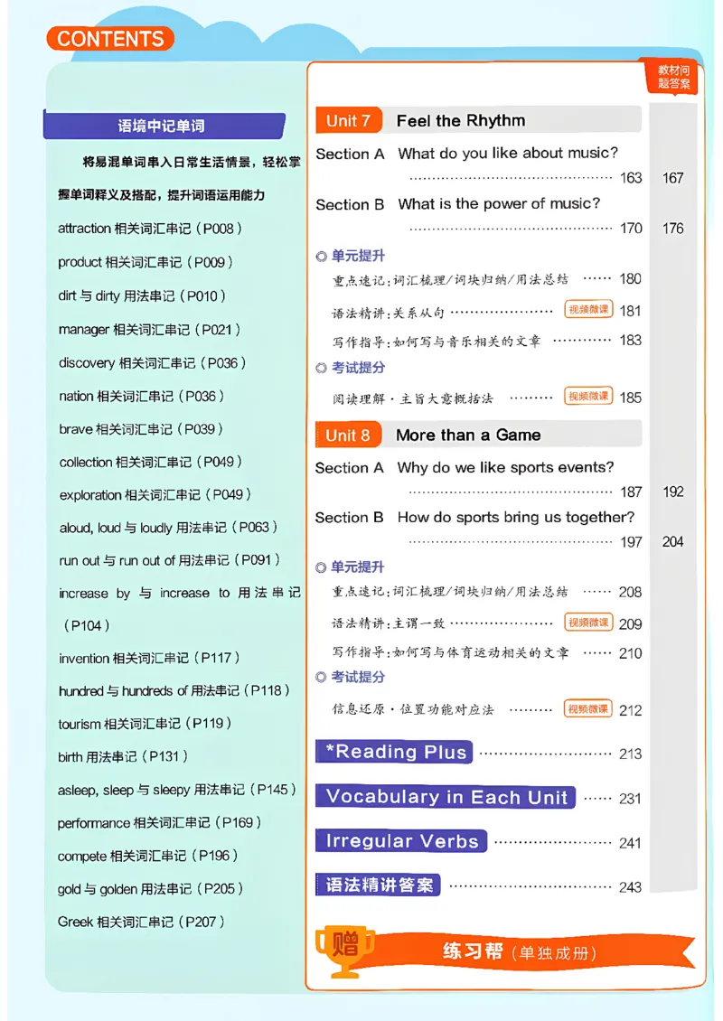This screenshot has height=1021, width=723.
Task: Click manager 相关词汇串记 (P021)
Action: 150,330
